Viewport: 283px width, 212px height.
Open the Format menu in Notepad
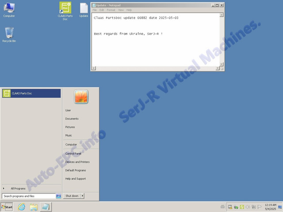coord(111,10)
